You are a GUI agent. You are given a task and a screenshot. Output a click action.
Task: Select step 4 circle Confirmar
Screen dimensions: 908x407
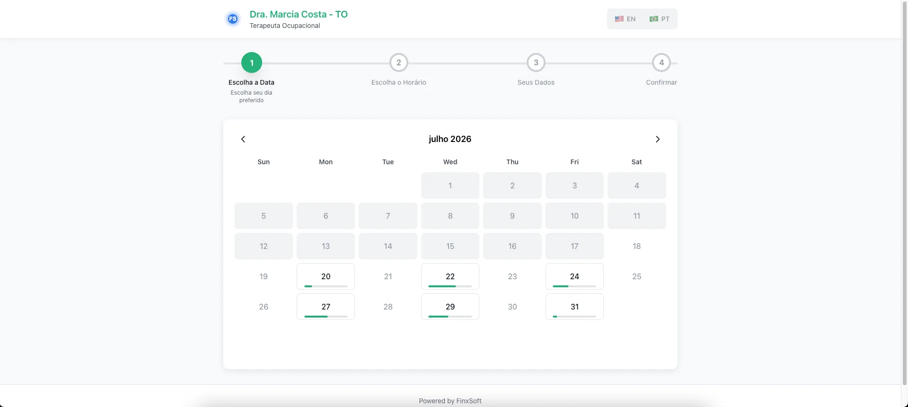pos(661,62)
